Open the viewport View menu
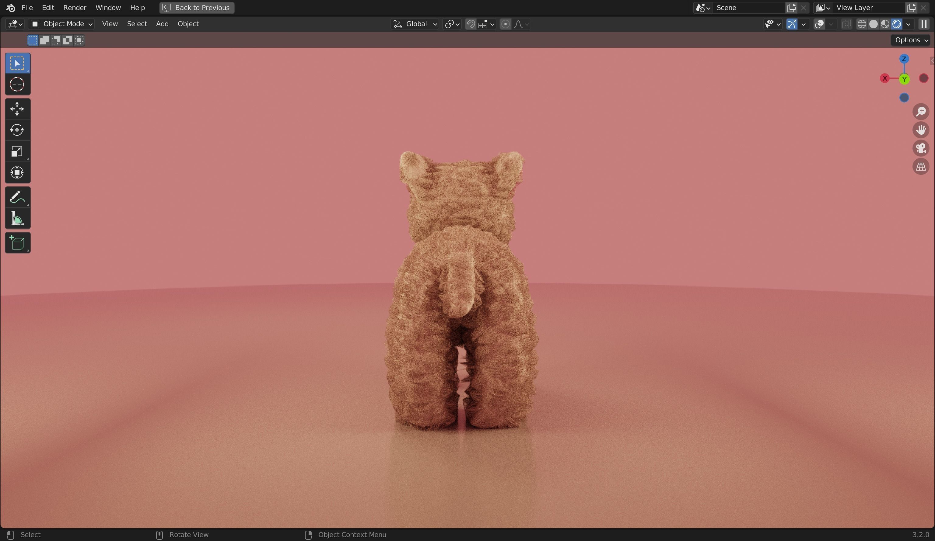935x541 pixels. tap(110, 24)
